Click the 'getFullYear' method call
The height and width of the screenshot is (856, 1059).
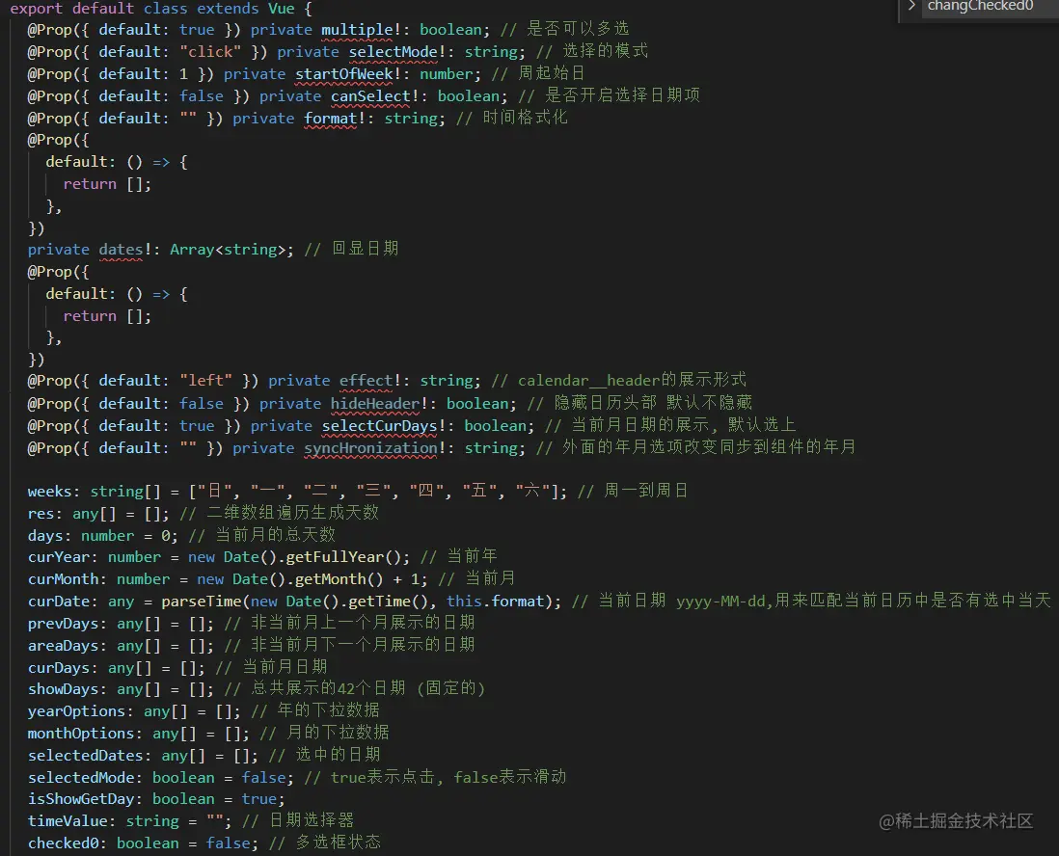tap(335, 557)
